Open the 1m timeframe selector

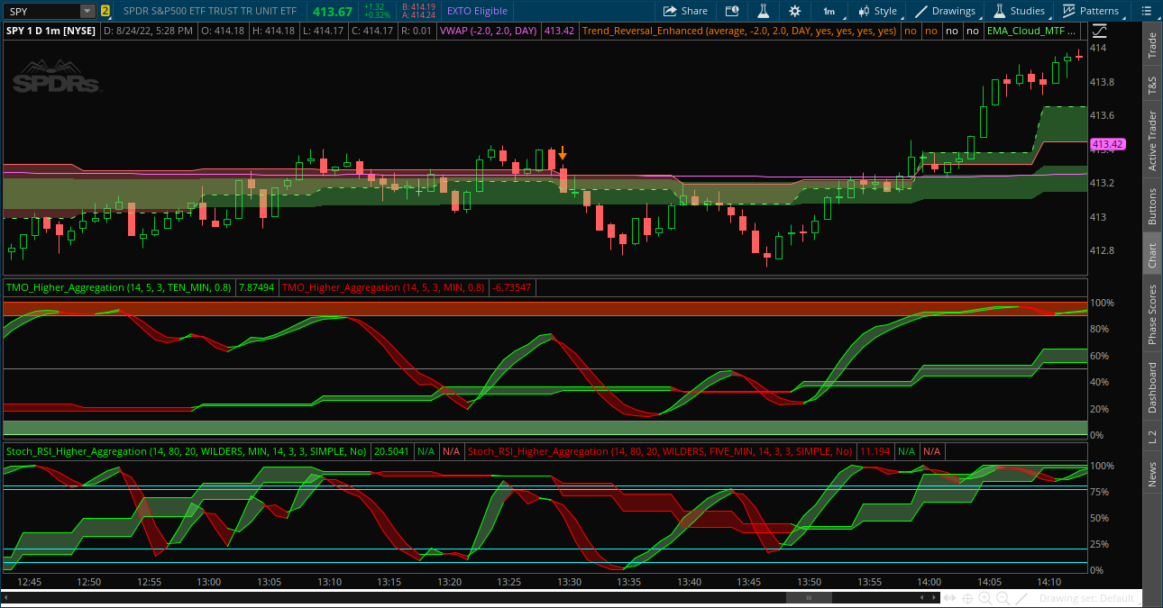[829, 11]
